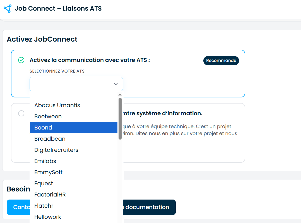This screenshot has width=301, height=223.
Task: Open the documentation button
Action: [x=149, y=207]
